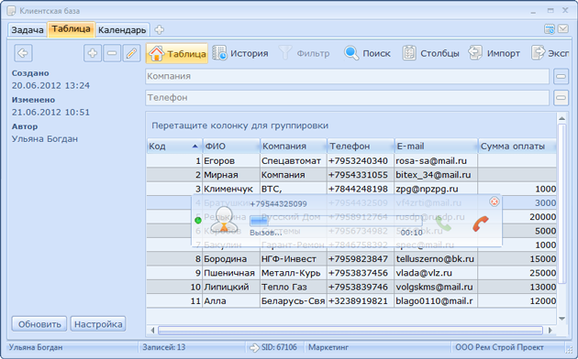The width and height of the screenshot is (578, 359).
Task: Open the Таблица toolbar view
Action: pos(177,53)
